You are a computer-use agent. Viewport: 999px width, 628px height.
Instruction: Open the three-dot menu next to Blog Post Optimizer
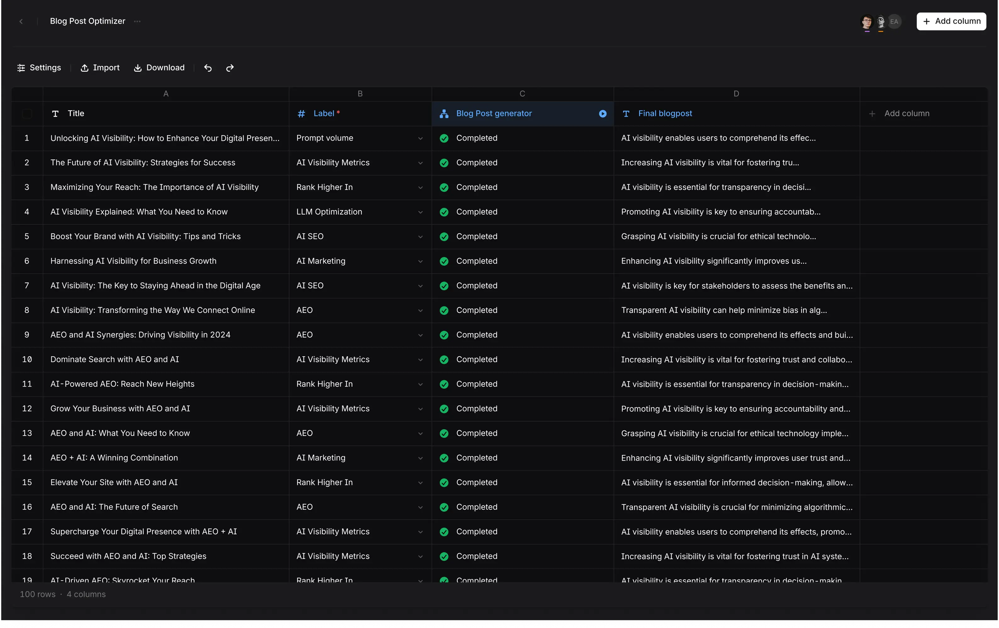click(137, 21)
